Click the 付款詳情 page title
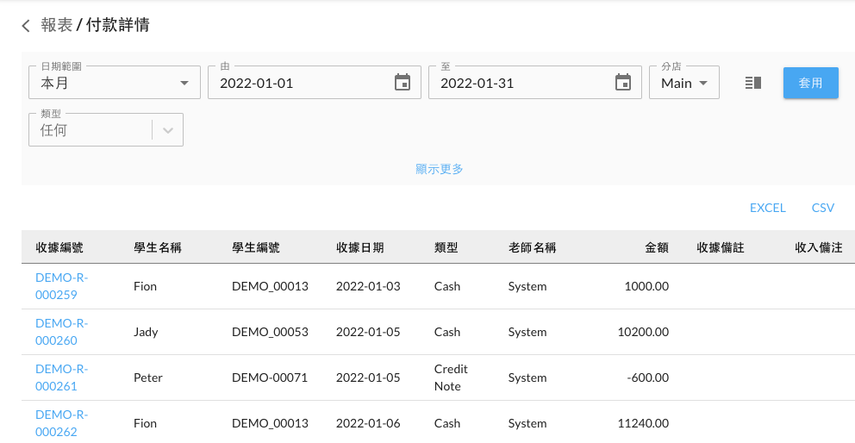Viewport: 855px width, 443px height. coord(117,25)
